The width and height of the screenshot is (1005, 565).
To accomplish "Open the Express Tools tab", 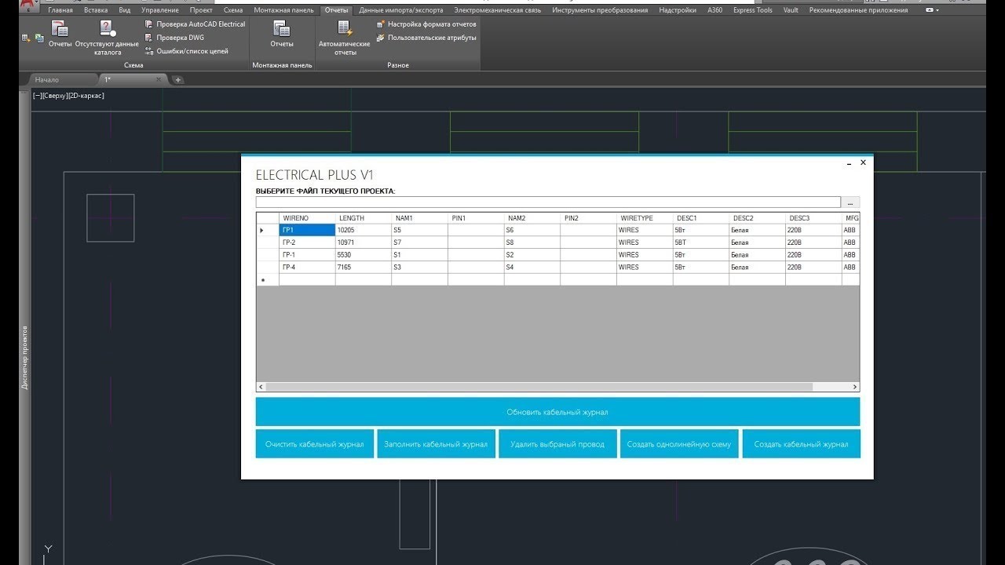I will pos(752,10).
